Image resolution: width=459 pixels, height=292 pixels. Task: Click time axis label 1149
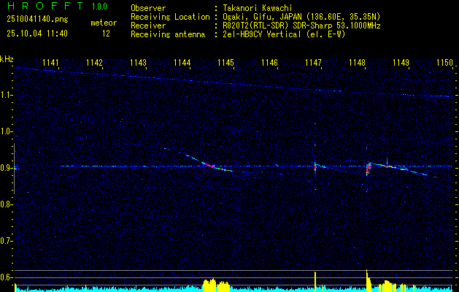[401, 62]
